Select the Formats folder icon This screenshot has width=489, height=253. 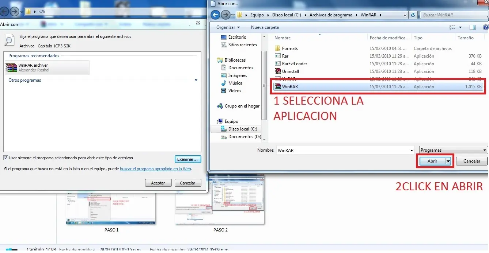pyautogui.click(x=277, y=48)
